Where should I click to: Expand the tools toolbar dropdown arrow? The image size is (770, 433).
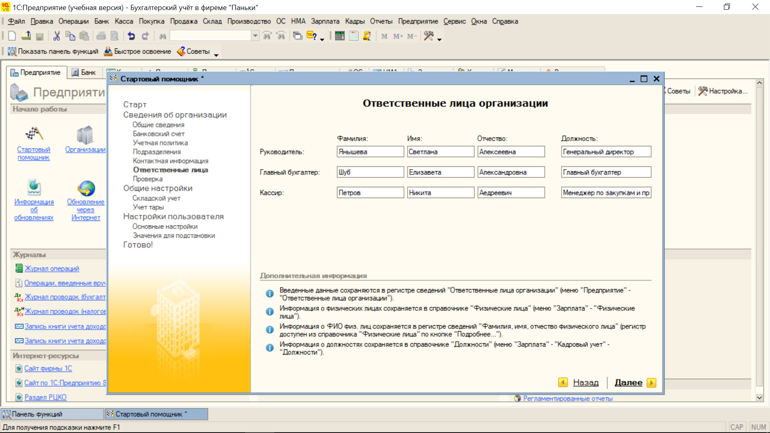(x=440, y=39)
